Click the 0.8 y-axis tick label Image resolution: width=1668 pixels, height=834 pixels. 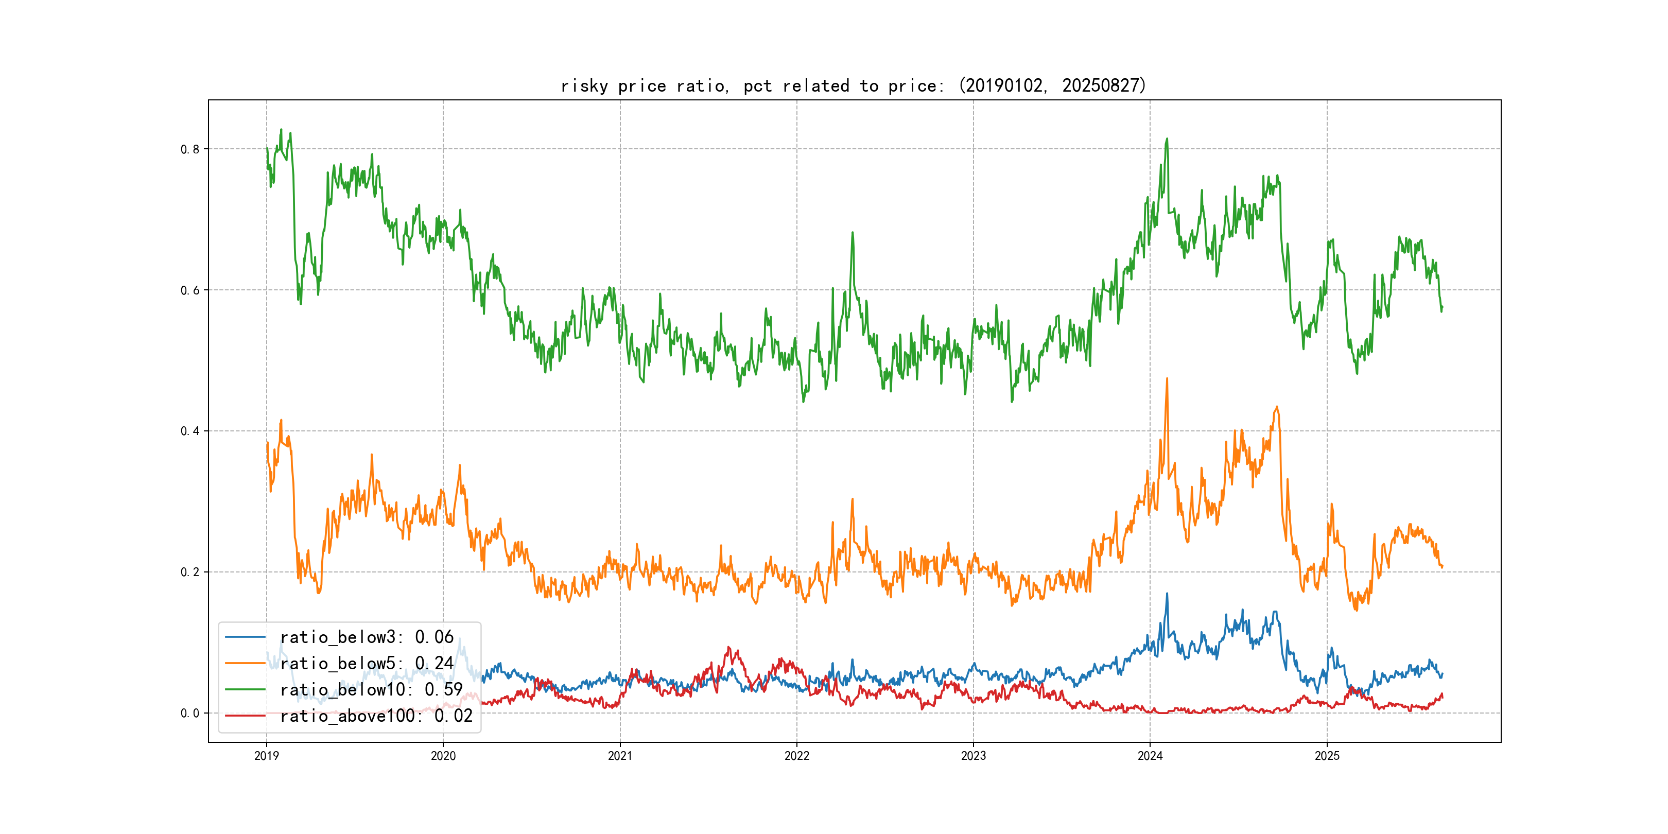tap(190, 150)
